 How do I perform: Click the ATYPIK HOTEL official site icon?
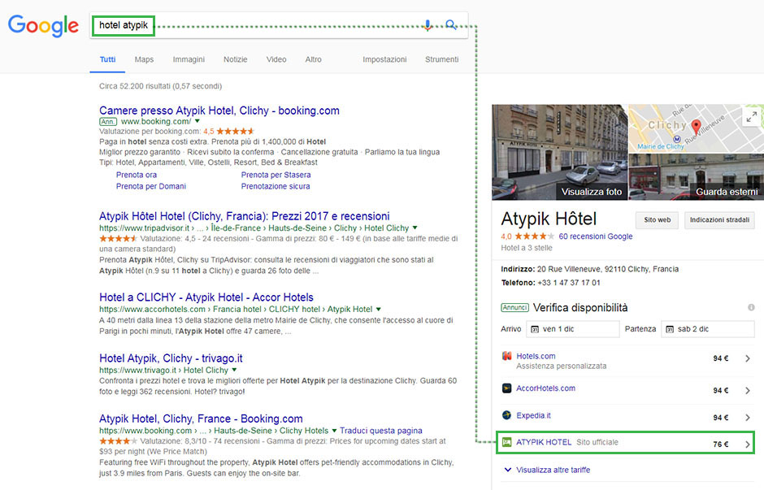pos(506,442)
